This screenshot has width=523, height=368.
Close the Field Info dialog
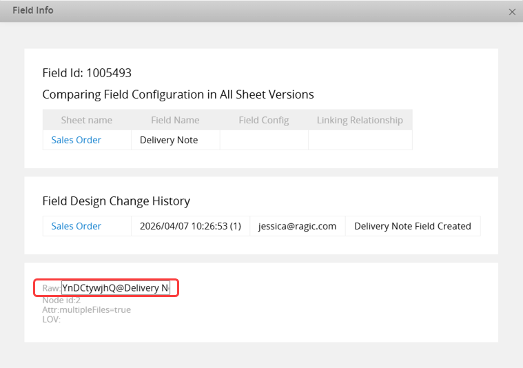click(x=511, y=12)
